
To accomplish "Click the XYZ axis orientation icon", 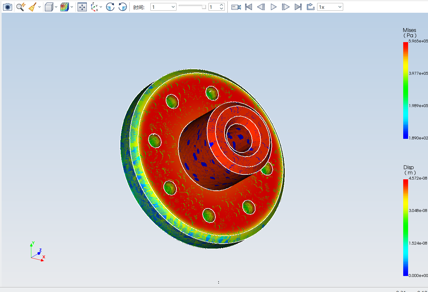I will (x=94, y=7).
